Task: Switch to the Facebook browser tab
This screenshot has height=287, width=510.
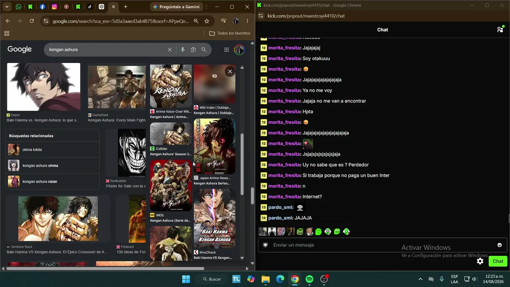Action: pos(43,7)
